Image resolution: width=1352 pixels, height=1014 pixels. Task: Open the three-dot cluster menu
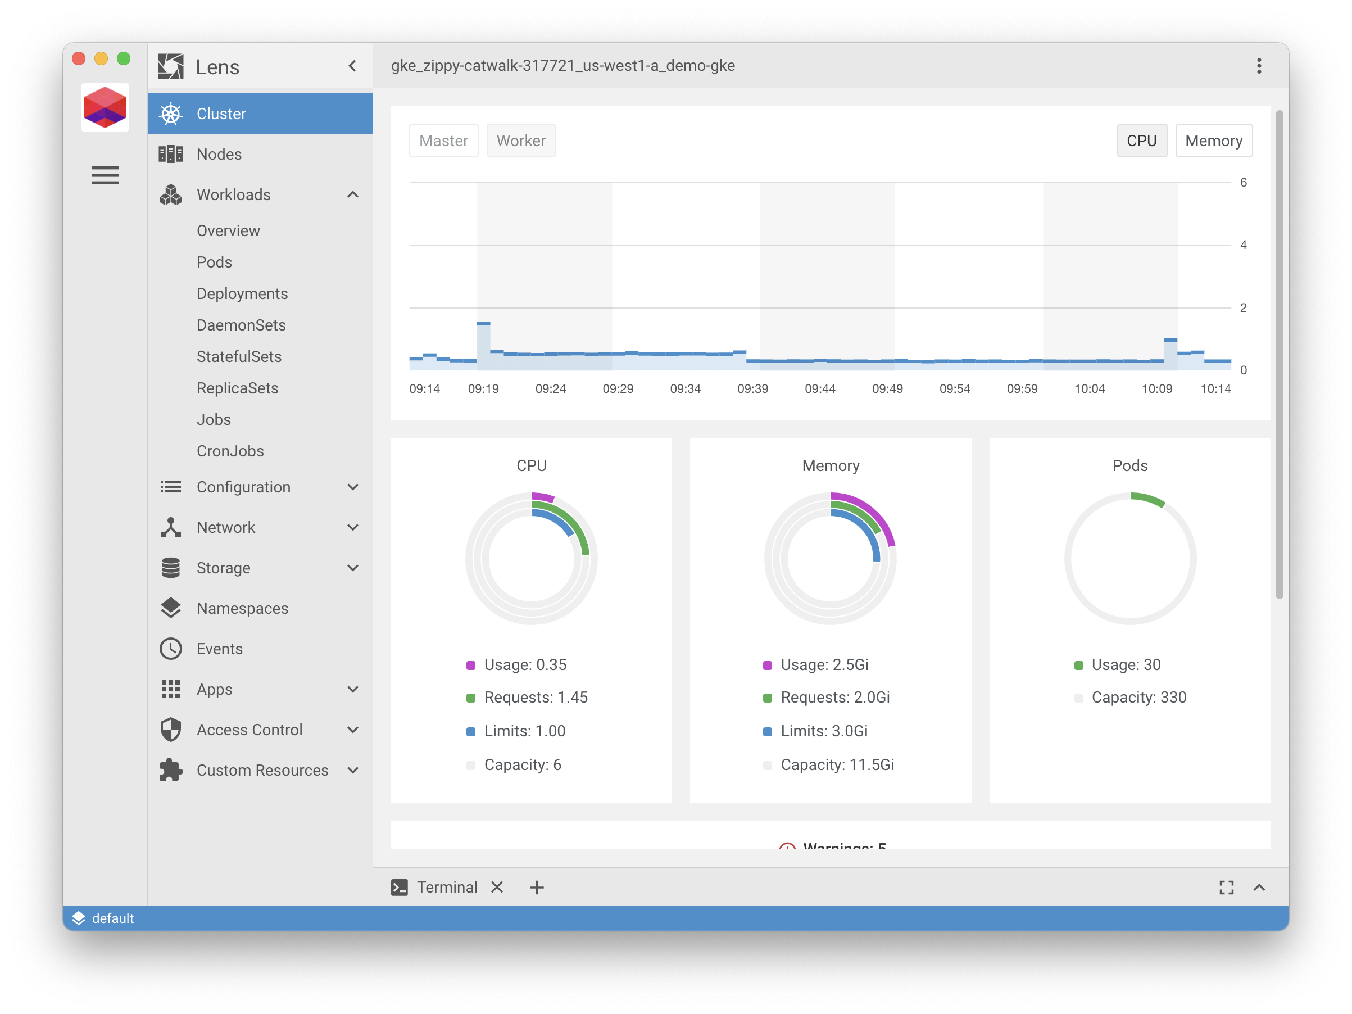click(1259, 66)
